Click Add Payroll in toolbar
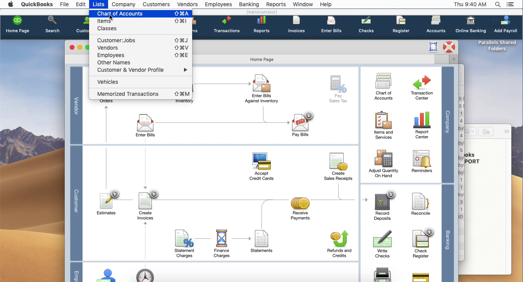The image size is (523, 282). point(506,24)
